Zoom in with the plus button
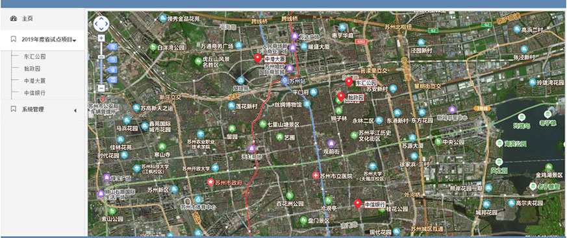Screen dimensions: 567x238 (101, 38)
